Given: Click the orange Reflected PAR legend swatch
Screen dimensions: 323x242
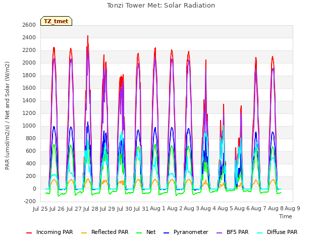Looking at the screenshot, I should (84, 232).
